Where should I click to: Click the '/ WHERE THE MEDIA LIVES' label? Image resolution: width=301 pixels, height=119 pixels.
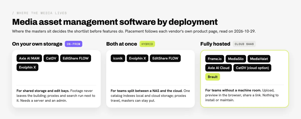(39, 13)
